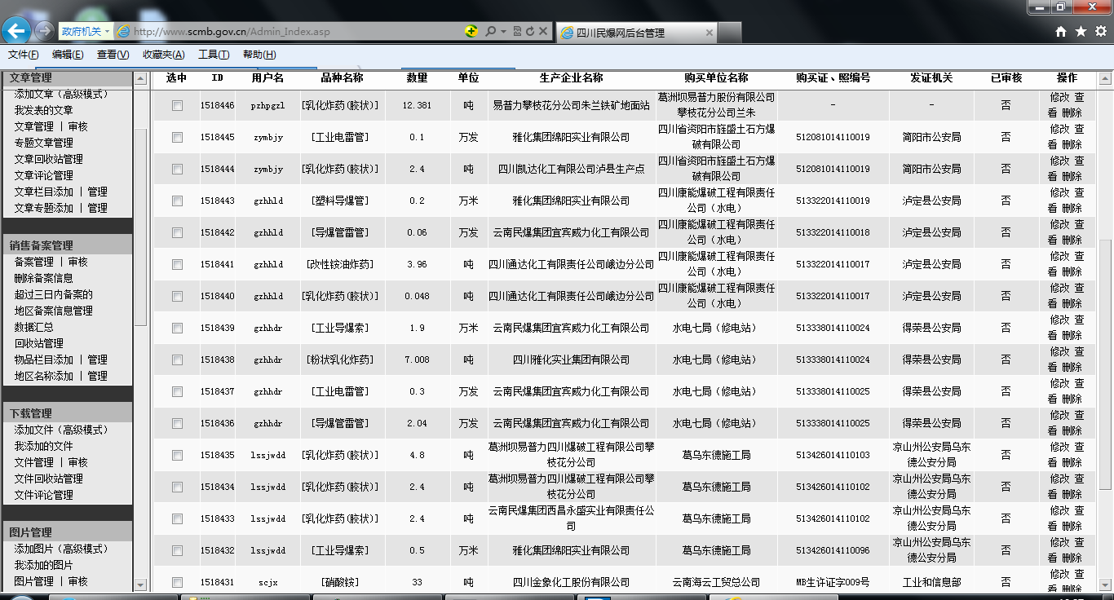Open the browser home page icon
Image resolution: width=1114 pixels, height=600 pixels.
pos(1061,31)
